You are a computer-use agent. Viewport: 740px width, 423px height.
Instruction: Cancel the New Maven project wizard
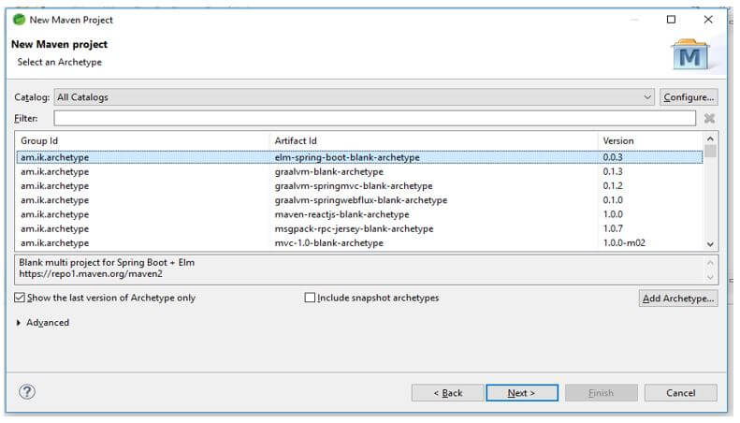coord(680,393)
